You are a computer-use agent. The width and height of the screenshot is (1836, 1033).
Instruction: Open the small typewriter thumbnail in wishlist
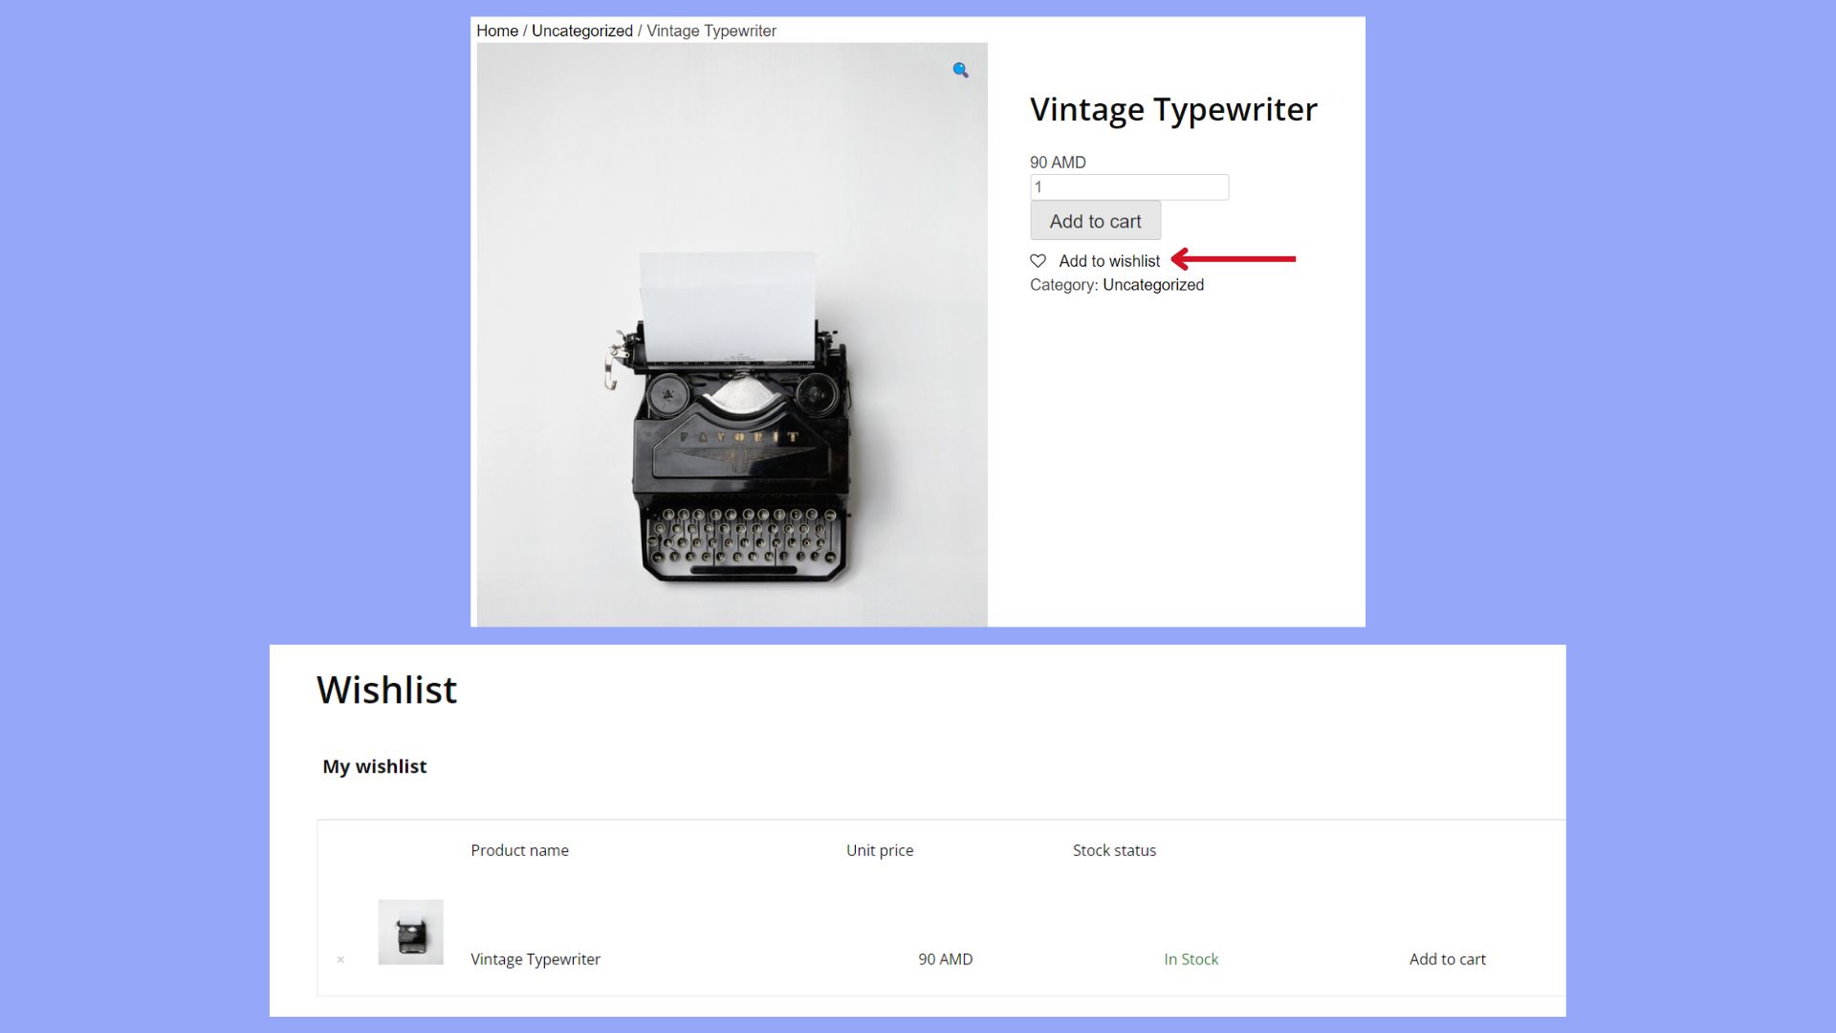click(x=410, y=932)
